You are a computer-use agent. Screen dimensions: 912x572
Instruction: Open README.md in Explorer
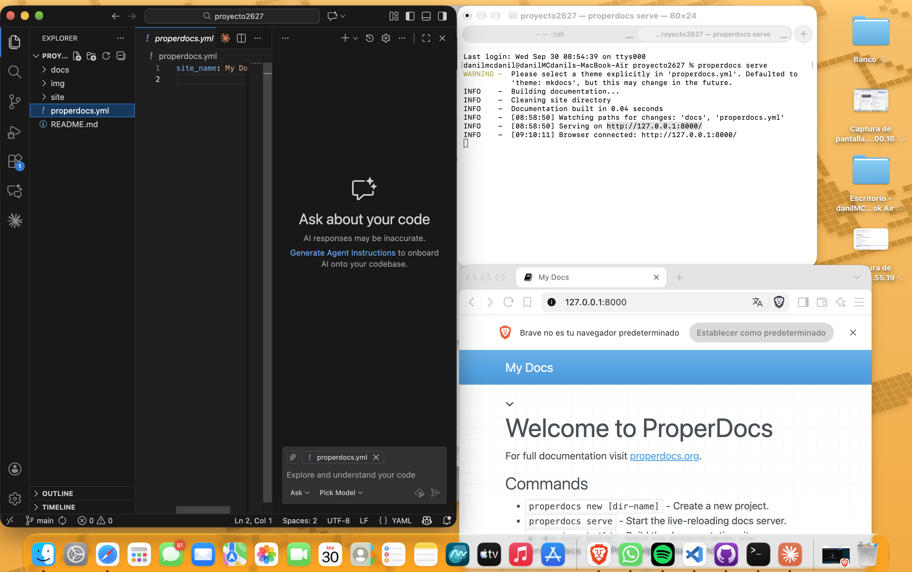coord(82,124)
